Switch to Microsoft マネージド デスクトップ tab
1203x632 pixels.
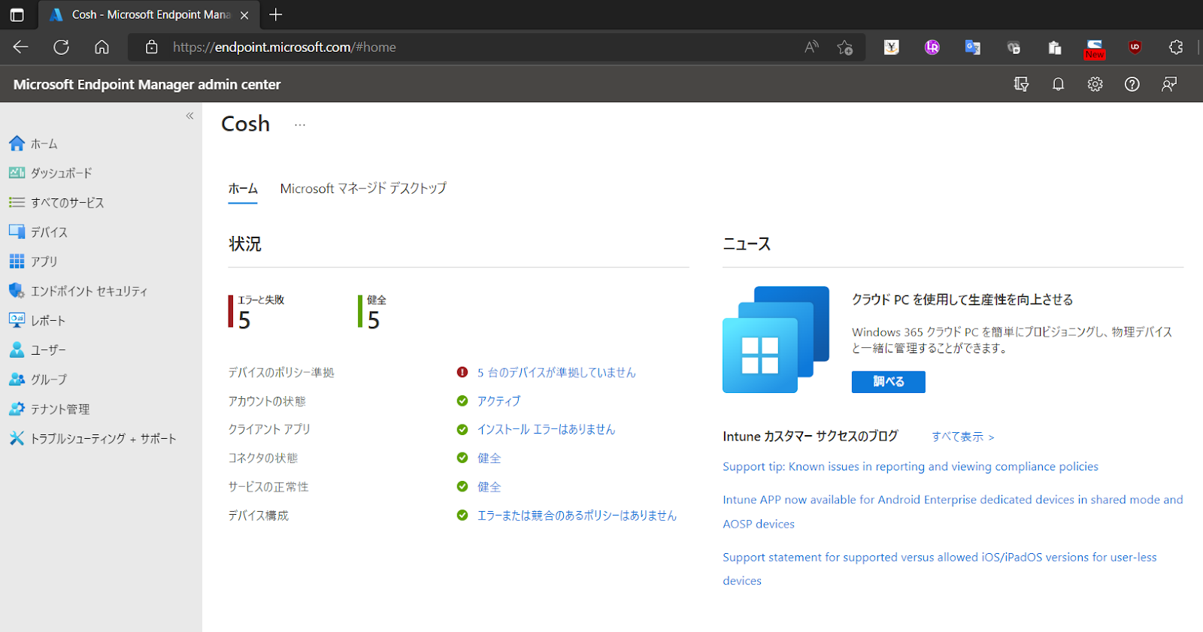(x=363, y=189)
